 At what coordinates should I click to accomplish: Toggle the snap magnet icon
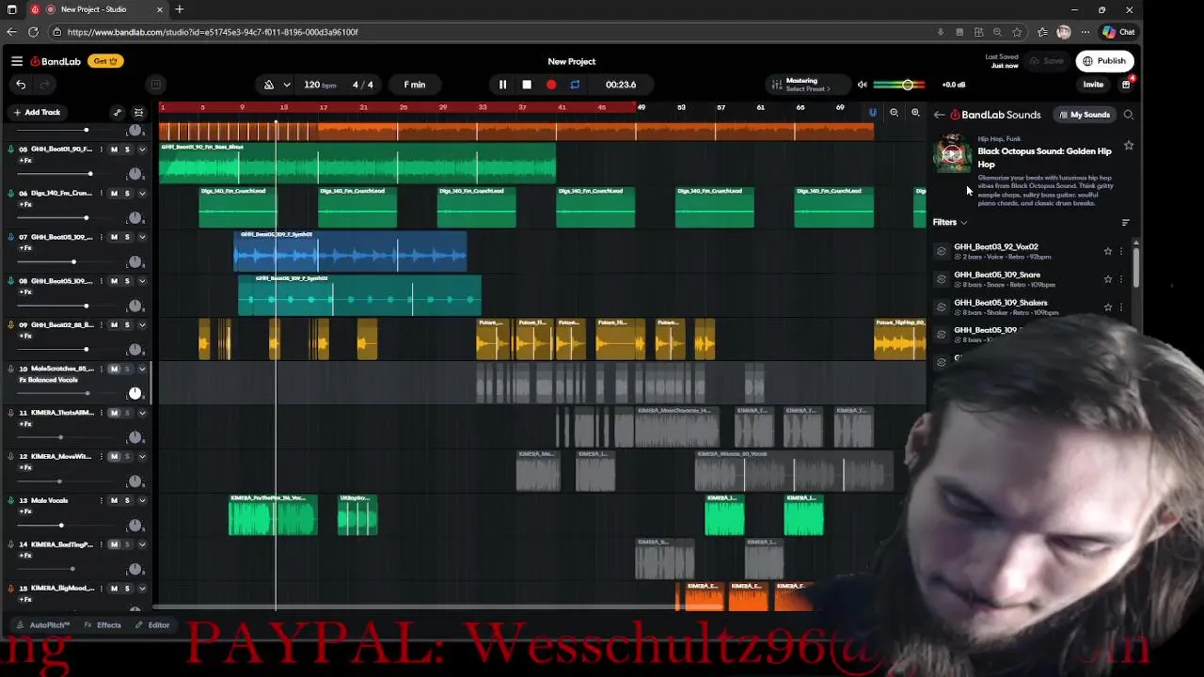click(873, 113)
